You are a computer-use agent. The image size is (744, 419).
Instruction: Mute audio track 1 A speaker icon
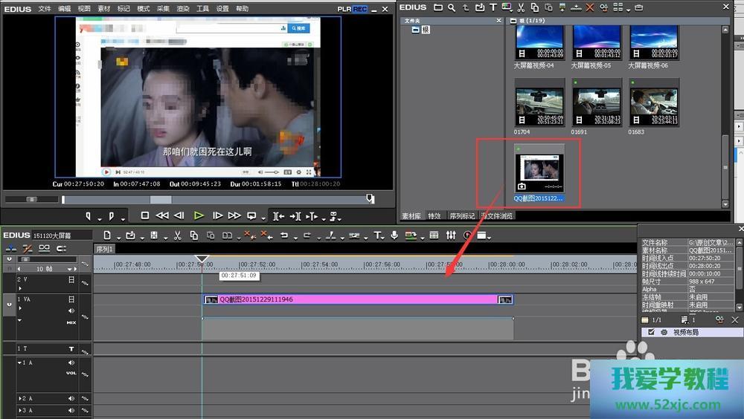pyautogui.click(x=71, y=363)
